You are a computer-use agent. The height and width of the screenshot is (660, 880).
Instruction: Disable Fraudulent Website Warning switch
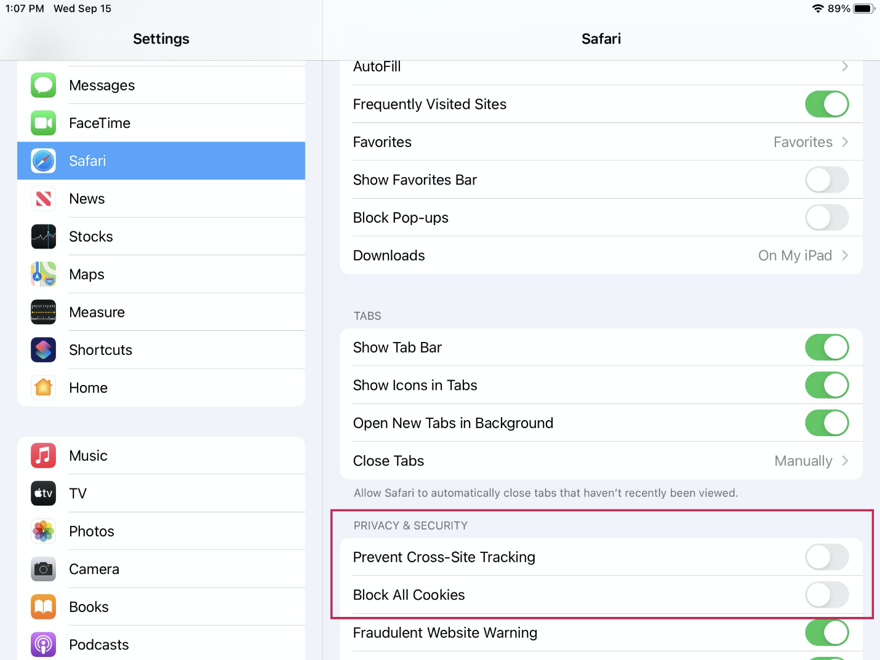pyautogui.click(x=826, y=633)
